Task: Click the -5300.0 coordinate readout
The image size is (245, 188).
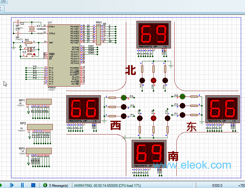Action: tap(217, 186)
